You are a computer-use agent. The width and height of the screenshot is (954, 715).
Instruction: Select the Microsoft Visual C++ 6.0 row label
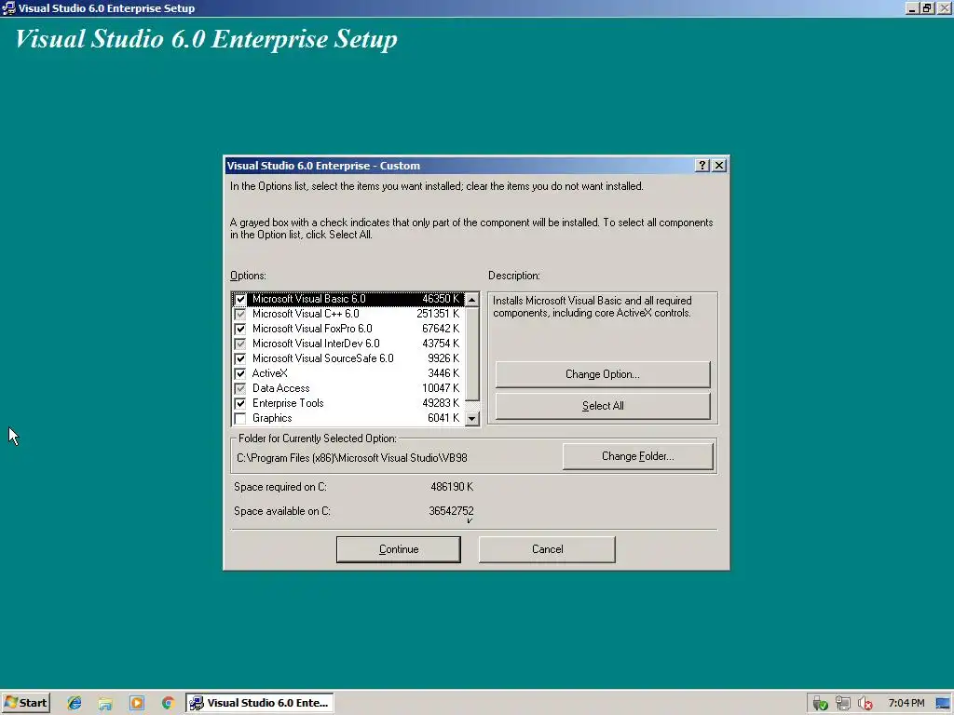pyautogui.click(x=306, y=314)
